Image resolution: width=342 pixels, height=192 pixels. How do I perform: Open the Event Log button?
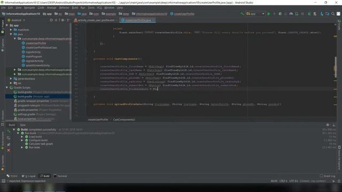point(328,176)
